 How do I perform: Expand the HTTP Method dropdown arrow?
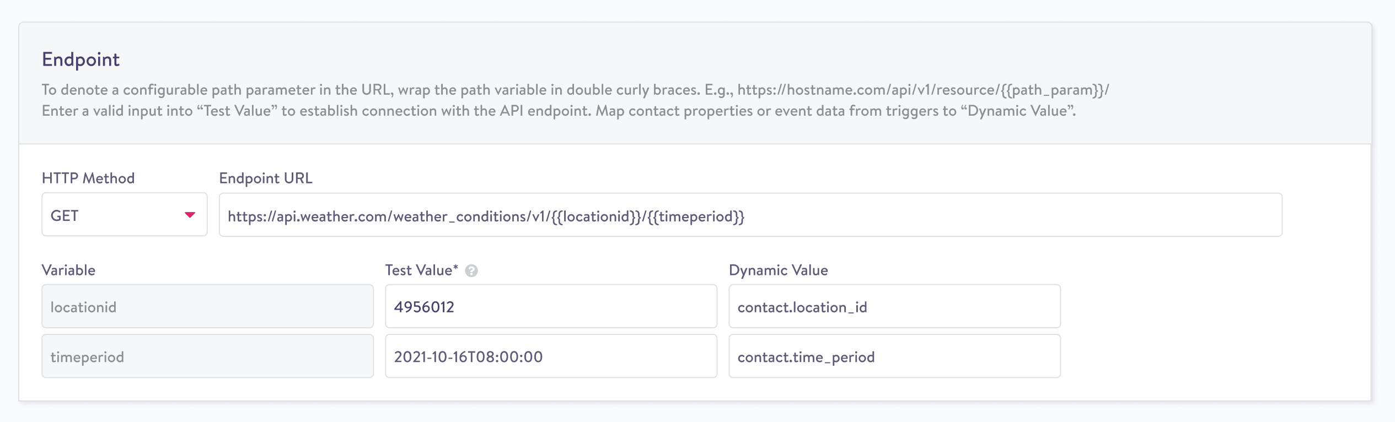[x=190, y=215]
